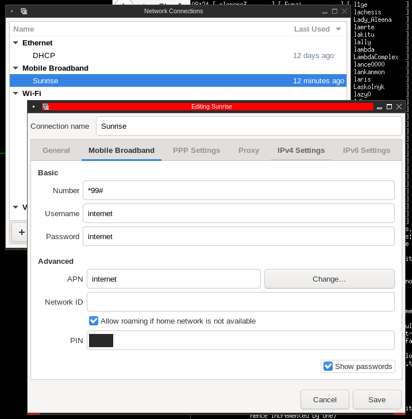
Task: Click the Mobile Broadband group label
Action: [x=55, y=68]
